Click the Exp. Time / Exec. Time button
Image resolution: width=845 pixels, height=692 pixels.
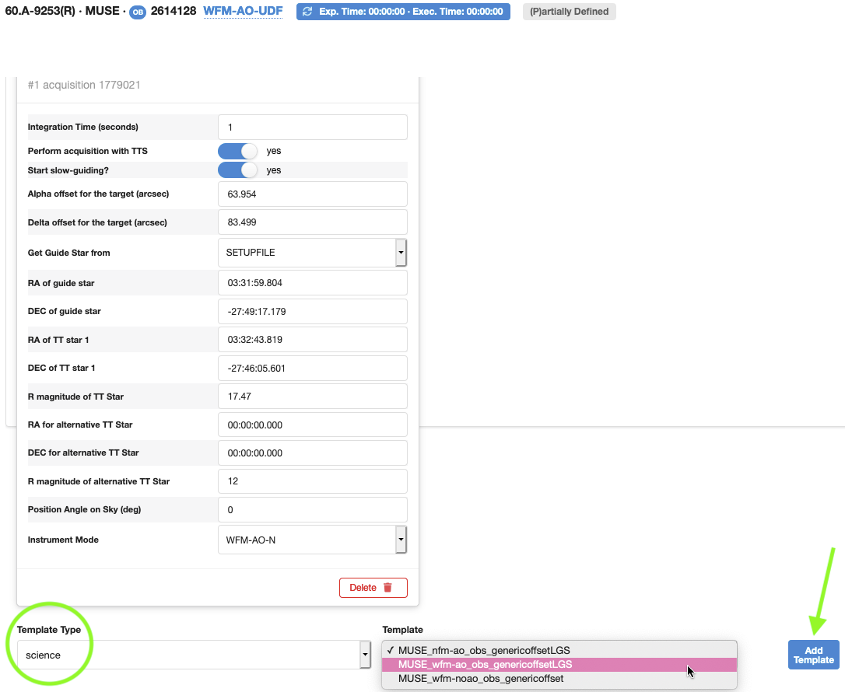pyautogui.click(x=403, y=12)
